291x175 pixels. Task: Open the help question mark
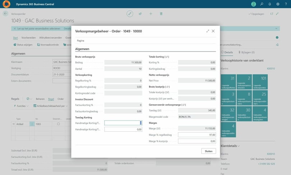286,4
